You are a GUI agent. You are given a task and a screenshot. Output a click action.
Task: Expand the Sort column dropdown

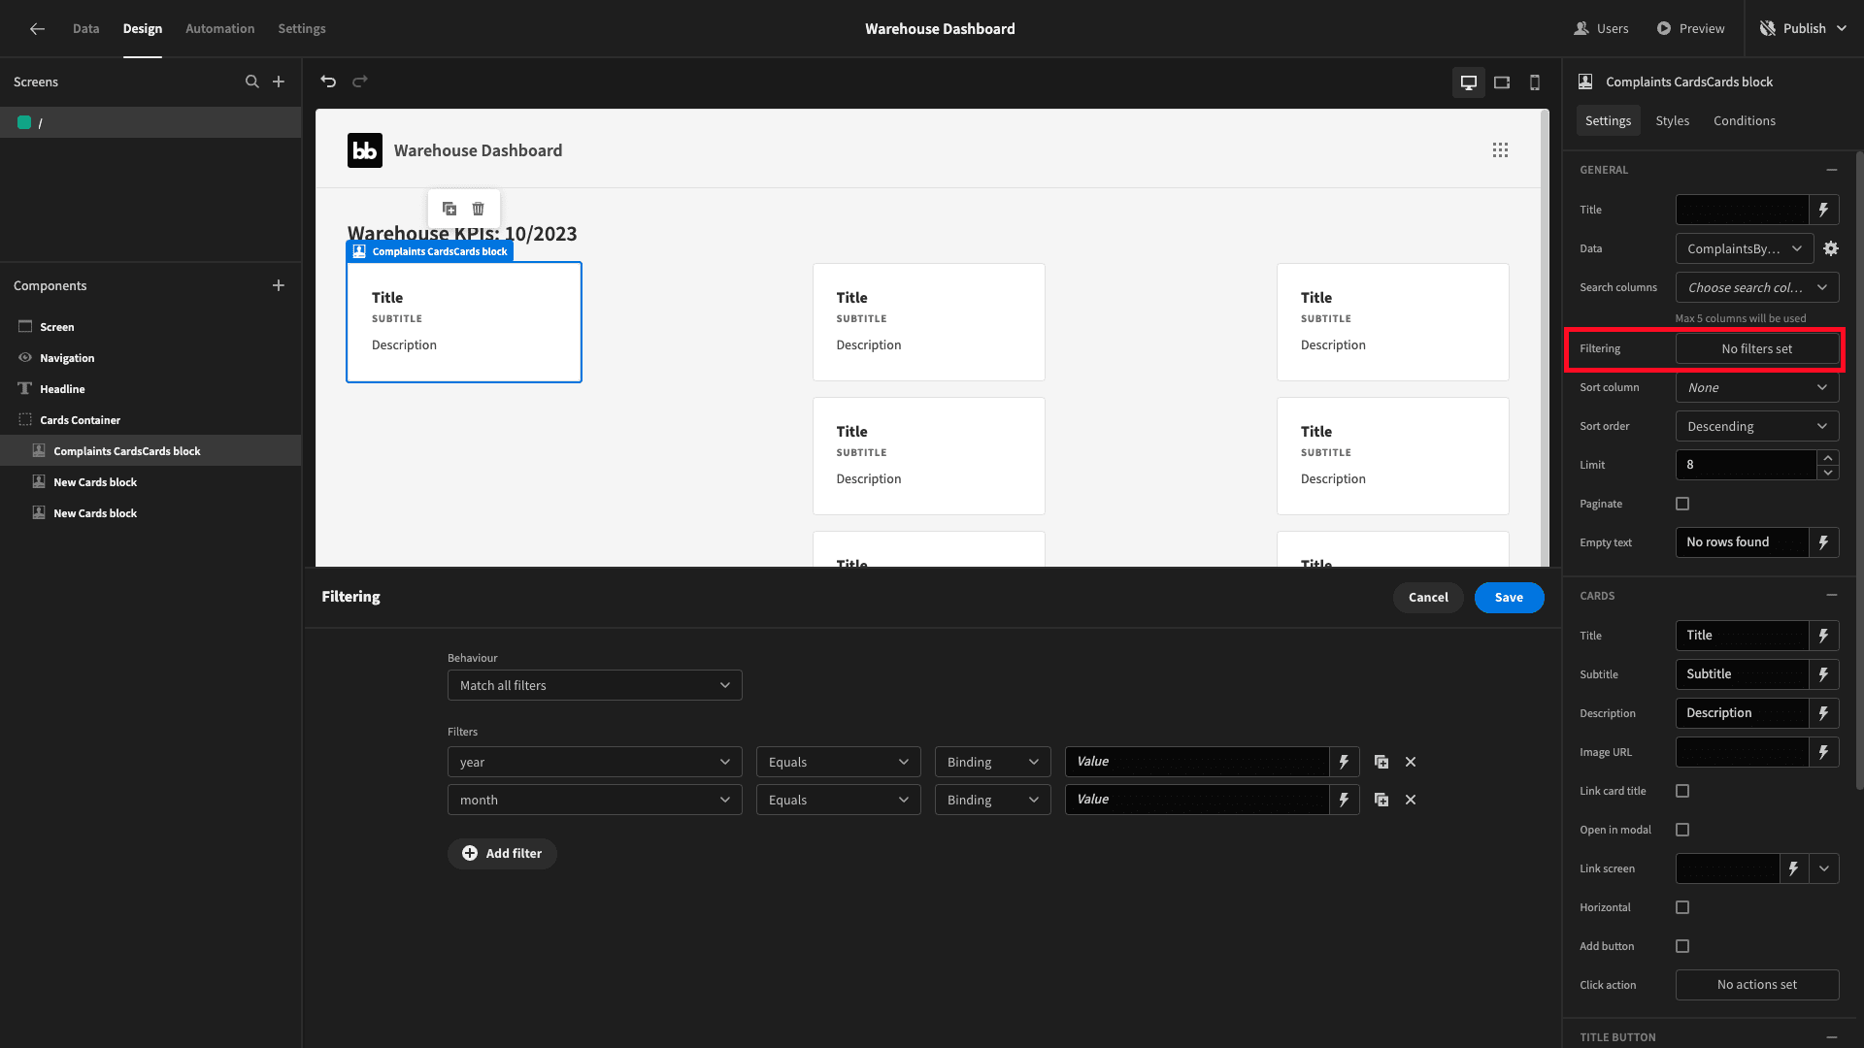pyautogui.click(x=1756, y=386)
